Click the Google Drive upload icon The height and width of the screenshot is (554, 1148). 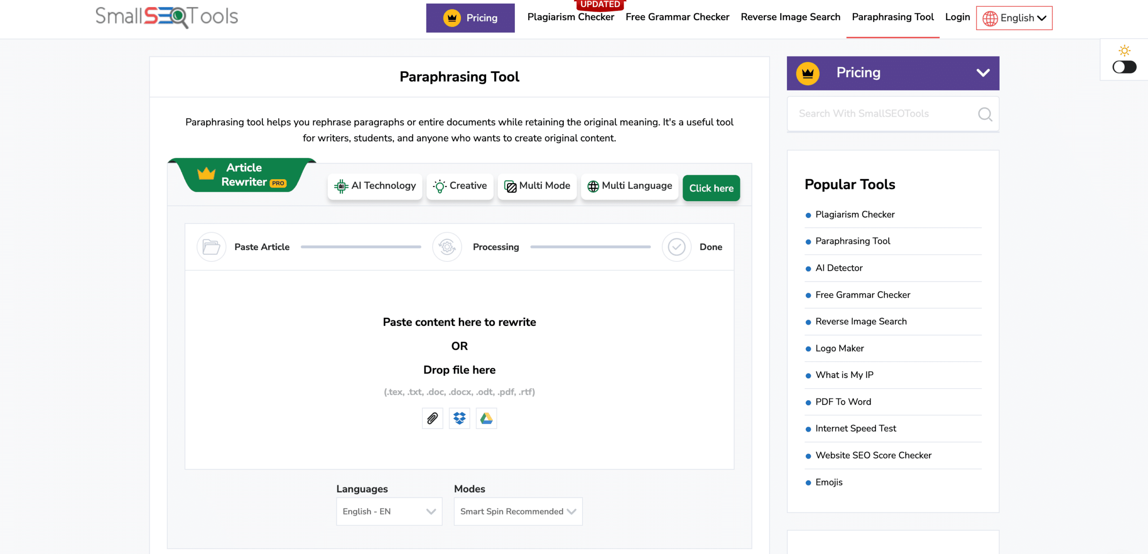tap(486, 418)
